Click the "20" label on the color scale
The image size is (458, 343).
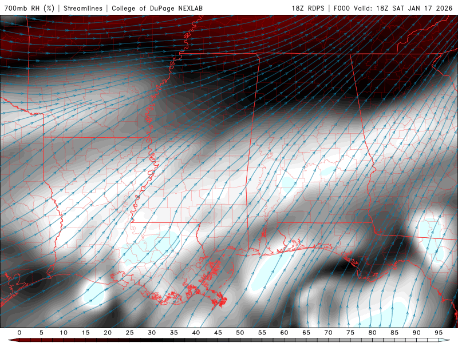pyautogui.click(x=108, y=333)
